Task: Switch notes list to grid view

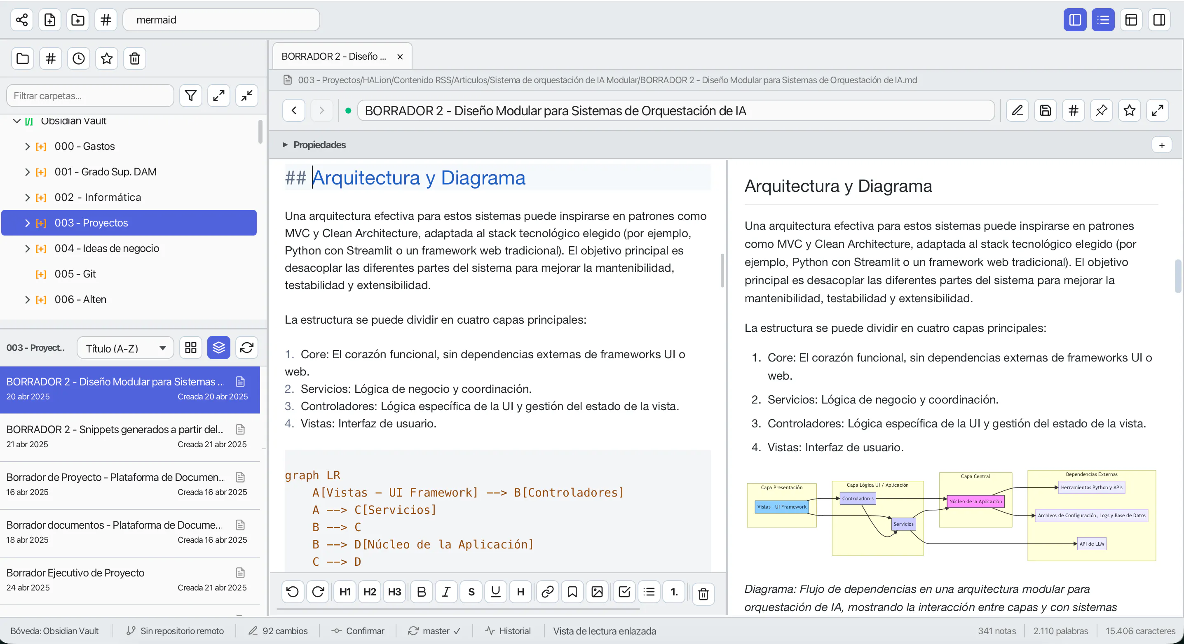Action: point(191,348)
